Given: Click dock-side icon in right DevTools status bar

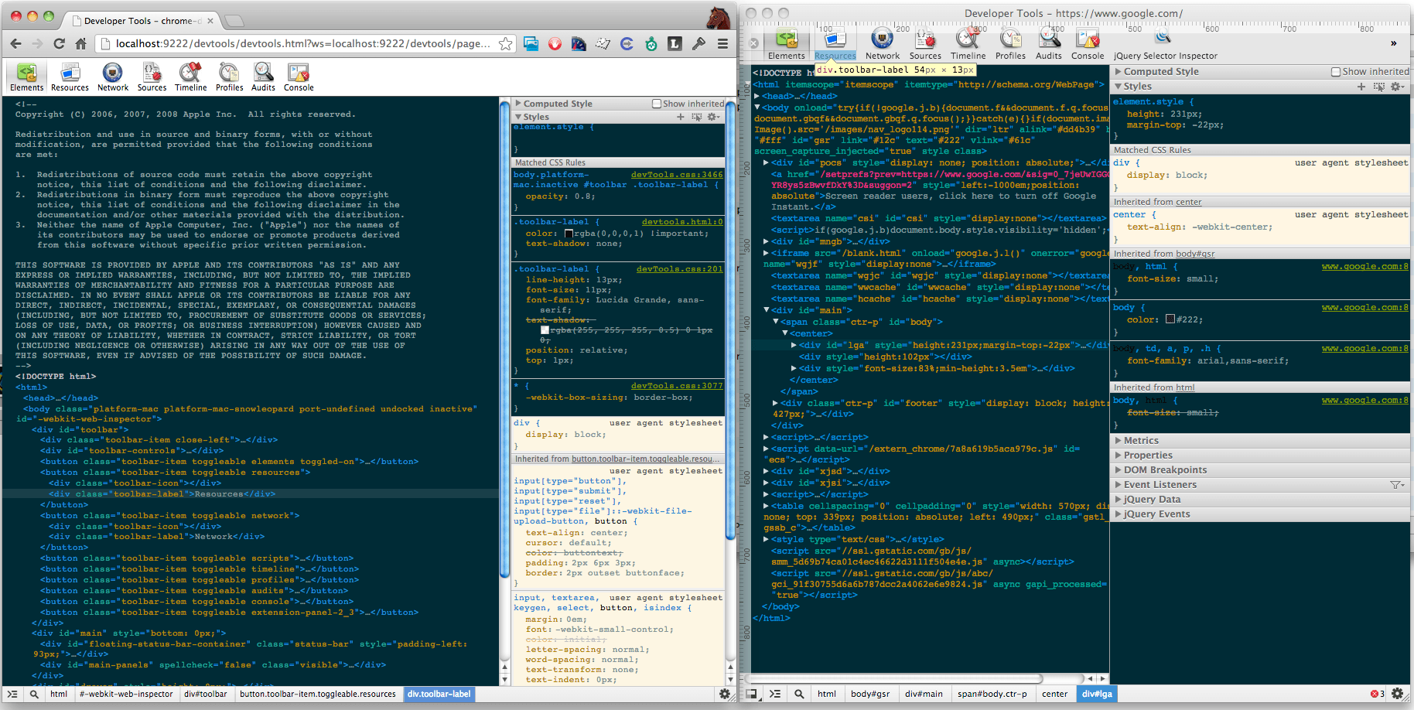Looking at the screenshot, I should (751, 694).
